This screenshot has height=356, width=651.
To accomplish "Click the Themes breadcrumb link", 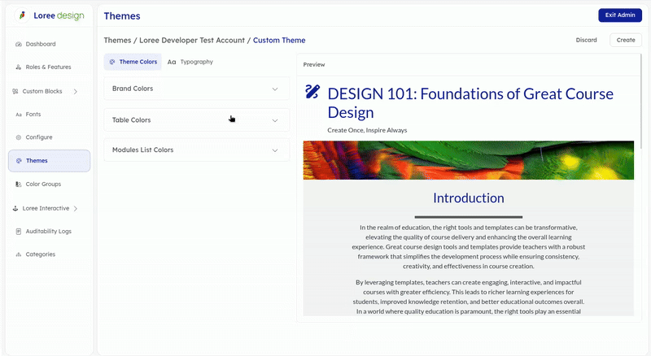I will pos(116,40).
